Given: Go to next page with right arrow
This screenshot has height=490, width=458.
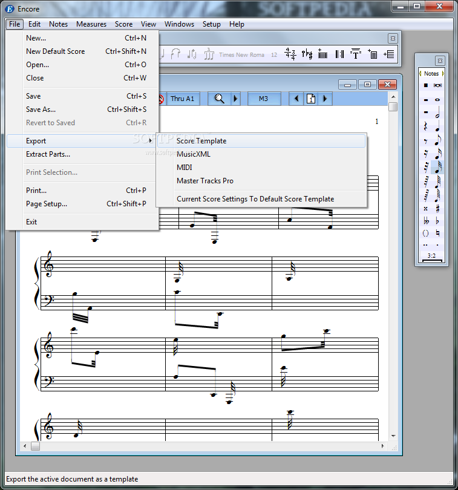Looking at the screenshot, I should [325, 99].
